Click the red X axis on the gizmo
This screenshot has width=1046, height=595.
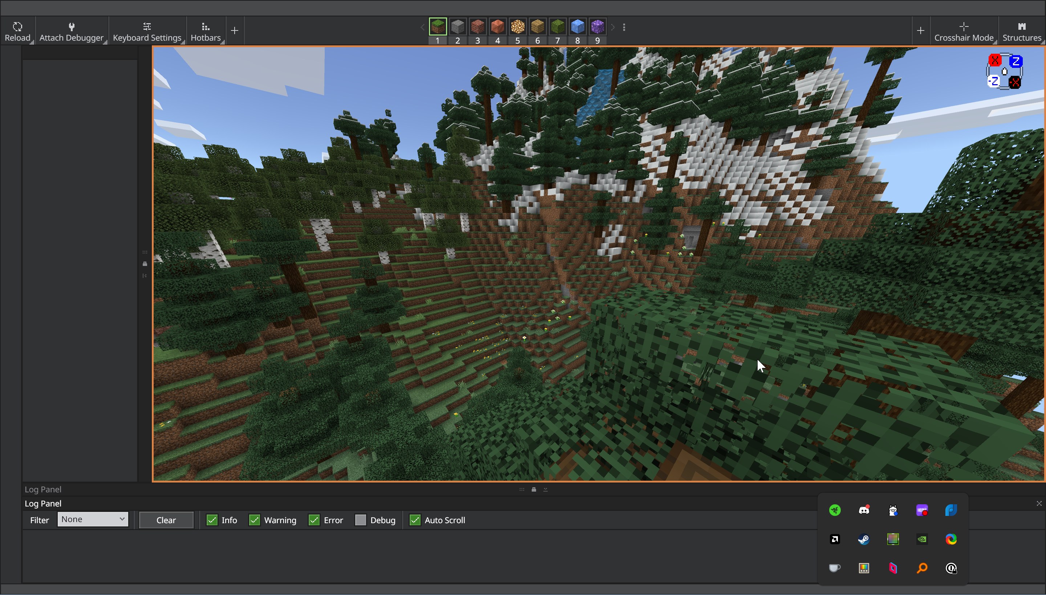(994, 61)
